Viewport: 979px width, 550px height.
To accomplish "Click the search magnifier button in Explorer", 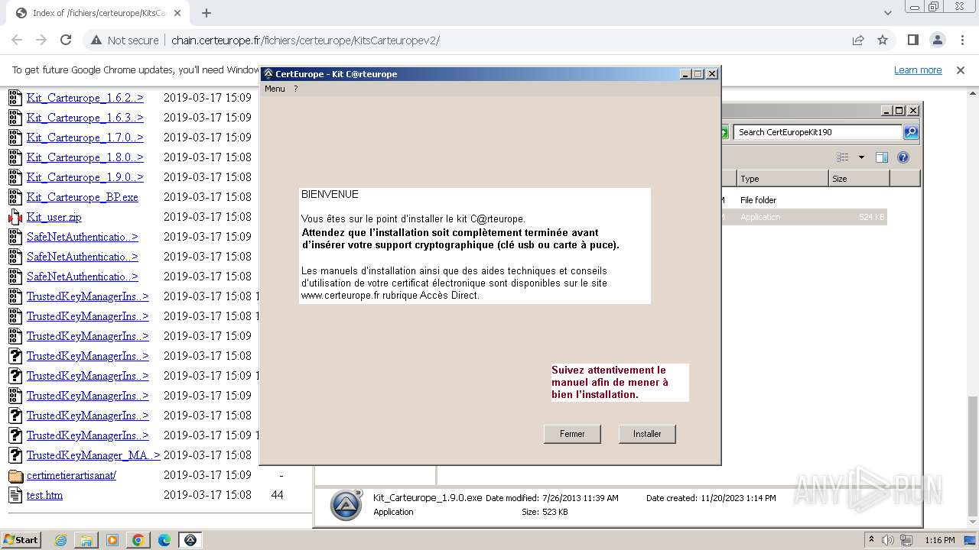I will [x=911, y=132].
